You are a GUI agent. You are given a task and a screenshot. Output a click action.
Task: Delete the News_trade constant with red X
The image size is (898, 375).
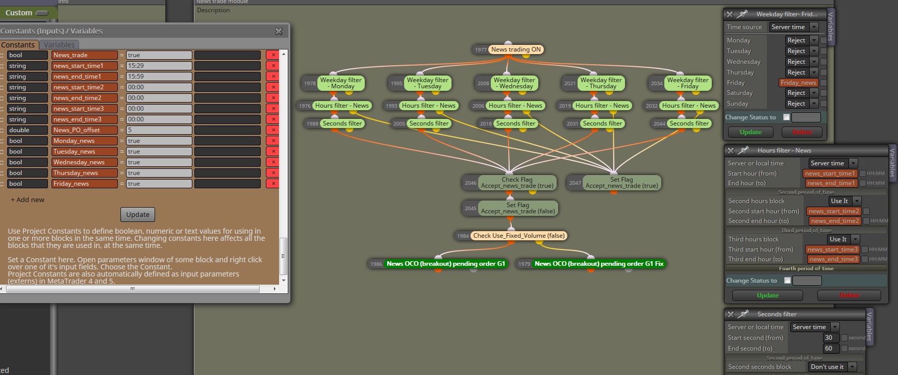click(x=273, y=55)
